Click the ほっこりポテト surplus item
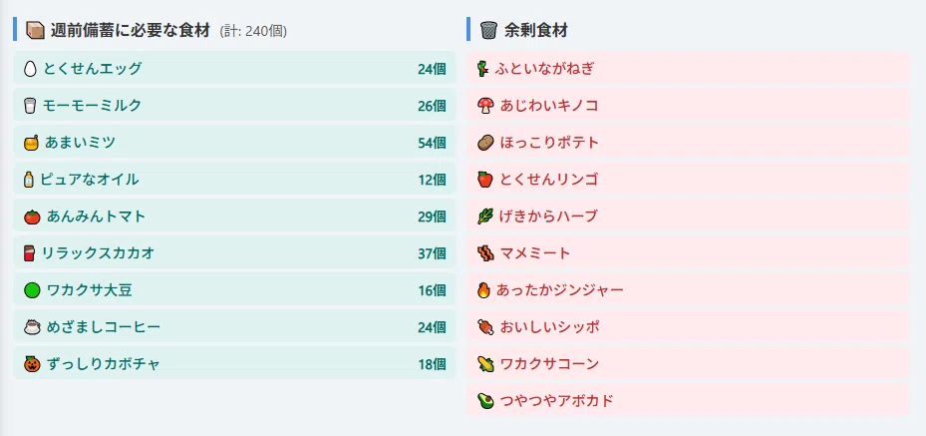926x436 pixels. [688, 142]
